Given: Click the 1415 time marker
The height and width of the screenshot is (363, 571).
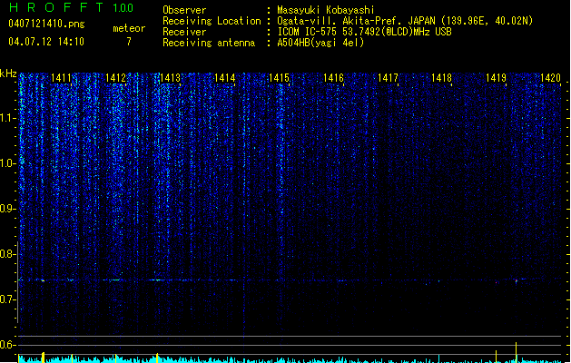Looking at the screenshot, I should pos(279,78).
